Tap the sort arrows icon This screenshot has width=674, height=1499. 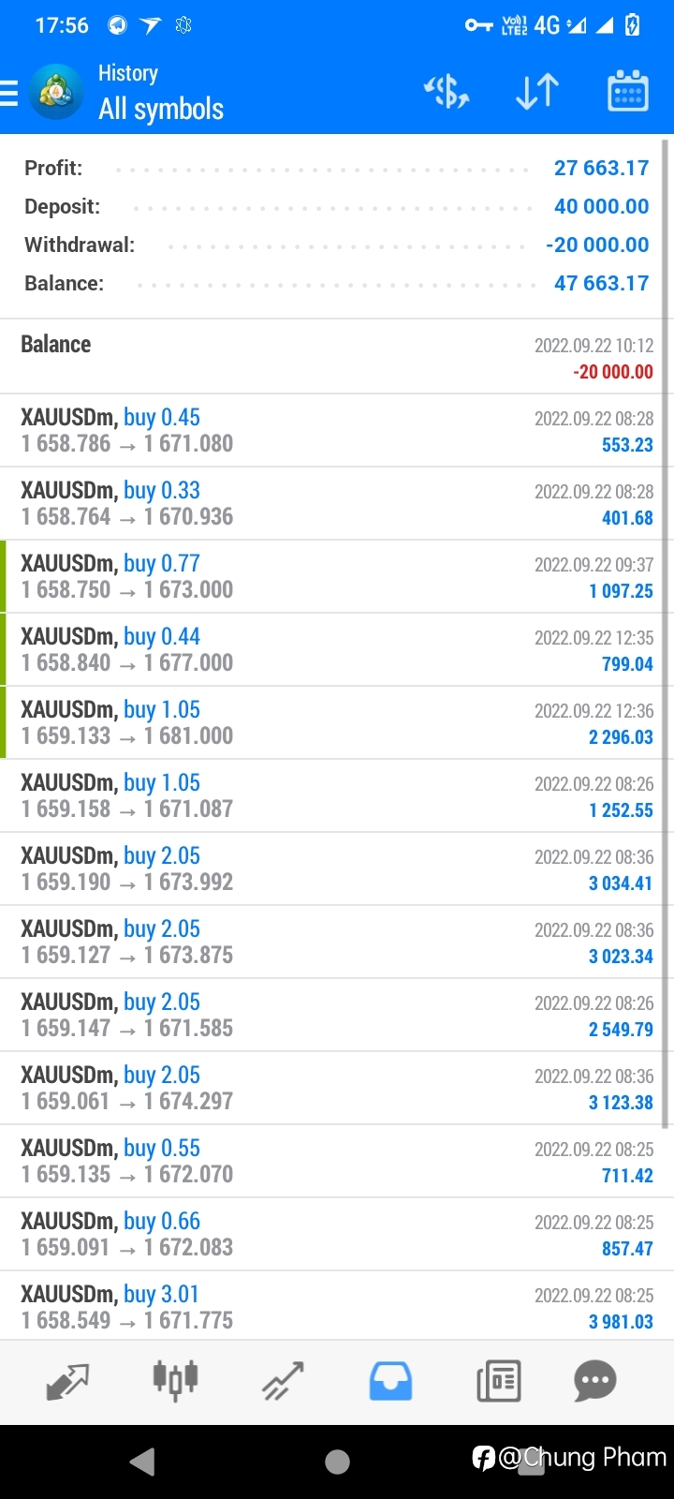click(x=537, y=92)
